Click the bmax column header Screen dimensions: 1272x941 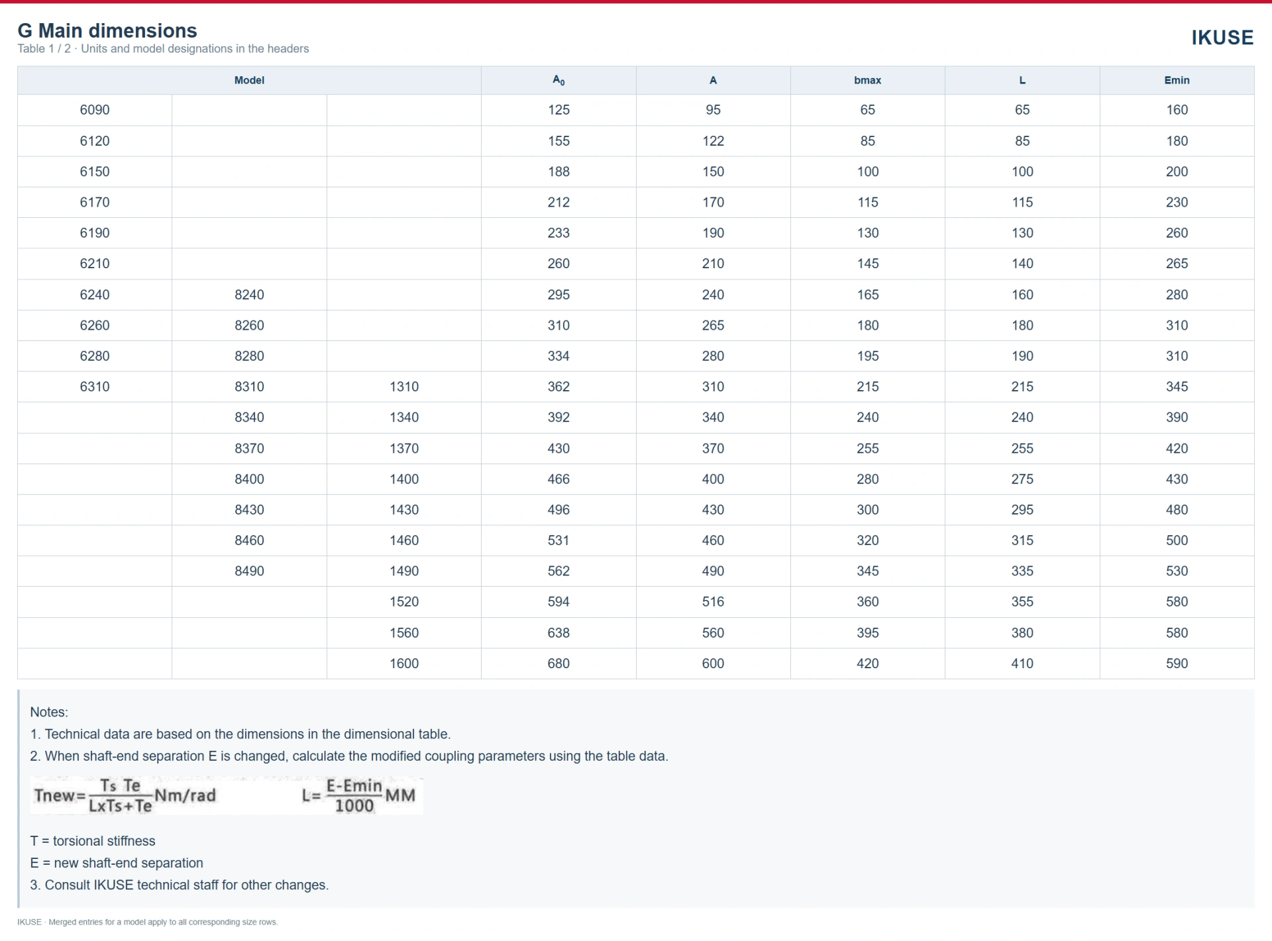point(867,80)
